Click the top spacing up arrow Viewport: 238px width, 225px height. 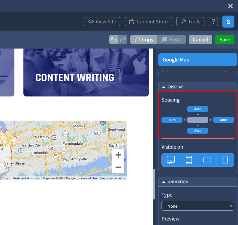click(198, 114)
